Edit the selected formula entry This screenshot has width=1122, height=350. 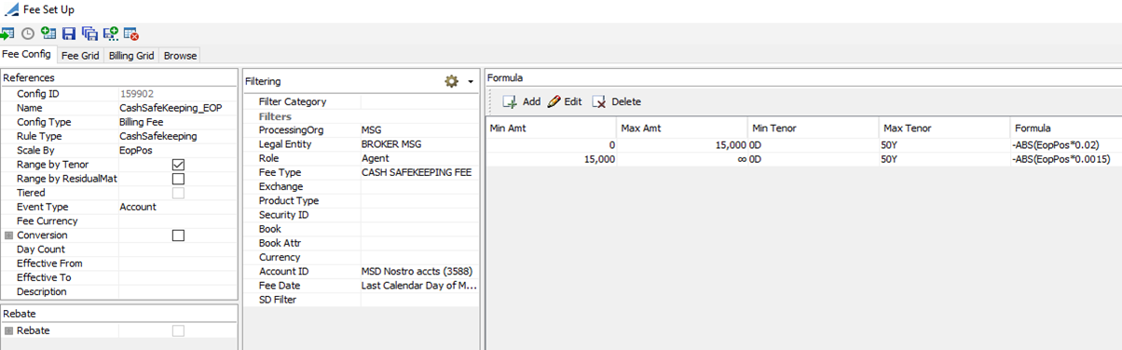[564, 101]
